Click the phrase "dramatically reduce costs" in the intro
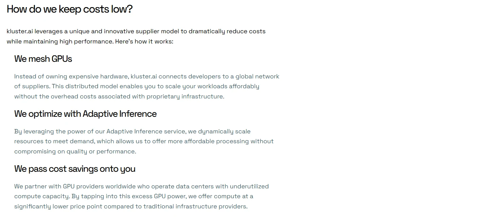Viewport: 478px width, 224px height. pos(227,31)
